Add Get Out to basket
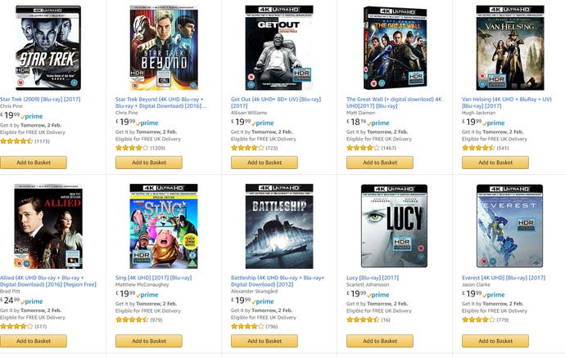Image resolution: width=565 pixels, height=357 pixels. [x=264, y=163]
